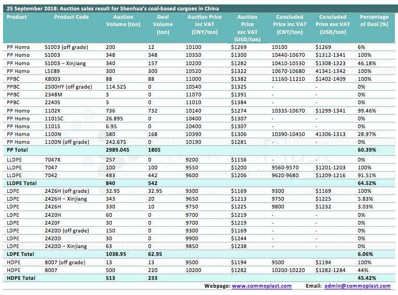Select the Percentage of Deal column header

coord(374,21)
